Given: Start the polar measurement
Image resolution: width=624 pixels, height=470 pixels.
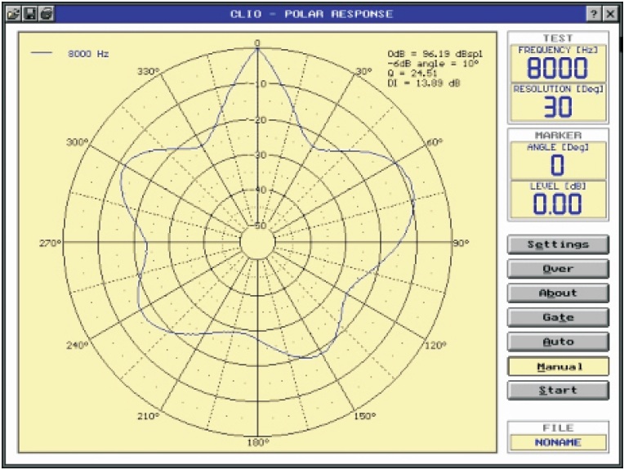Looking at the screenshot, I should pyautogui.click(x=558, y=391).
